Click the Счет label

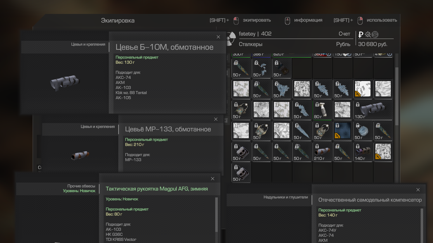pyautogui.click(x=345, y=34)
